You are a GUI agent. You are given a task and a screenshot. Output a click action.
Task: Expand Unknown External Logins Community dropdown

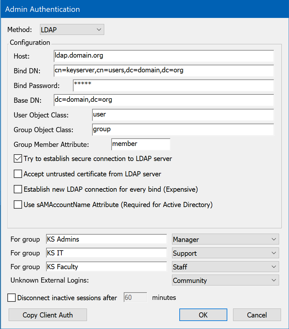[x=225, y=281]
